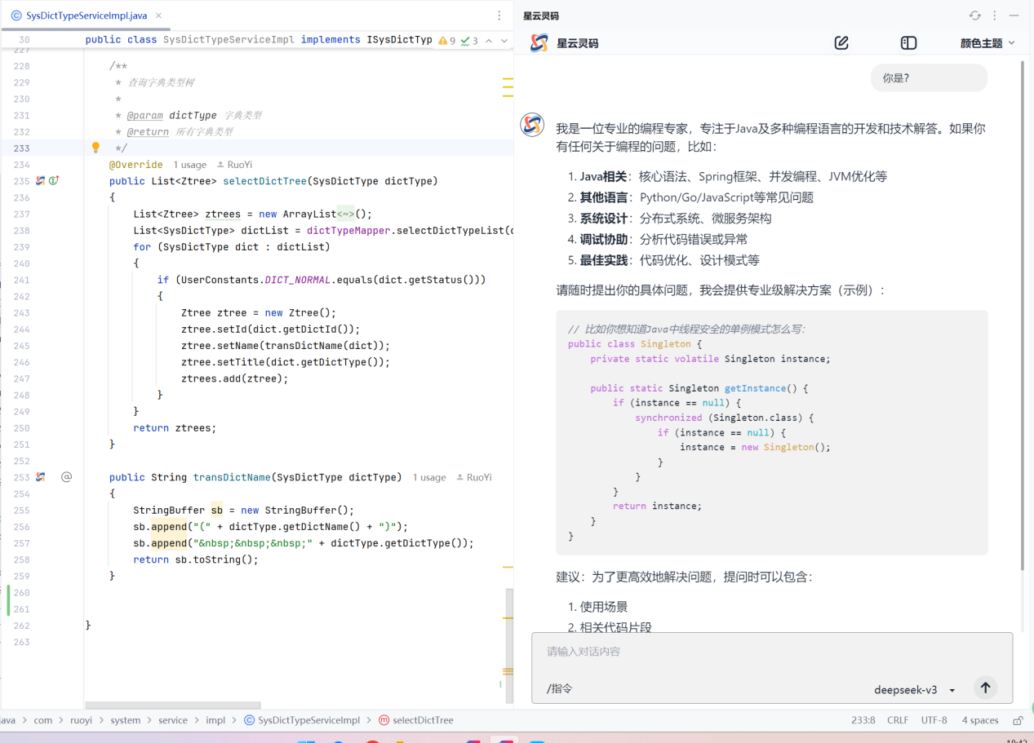Open the 颜色主题 dropdown
The image size is (1034, 743).
coord(987,43)
